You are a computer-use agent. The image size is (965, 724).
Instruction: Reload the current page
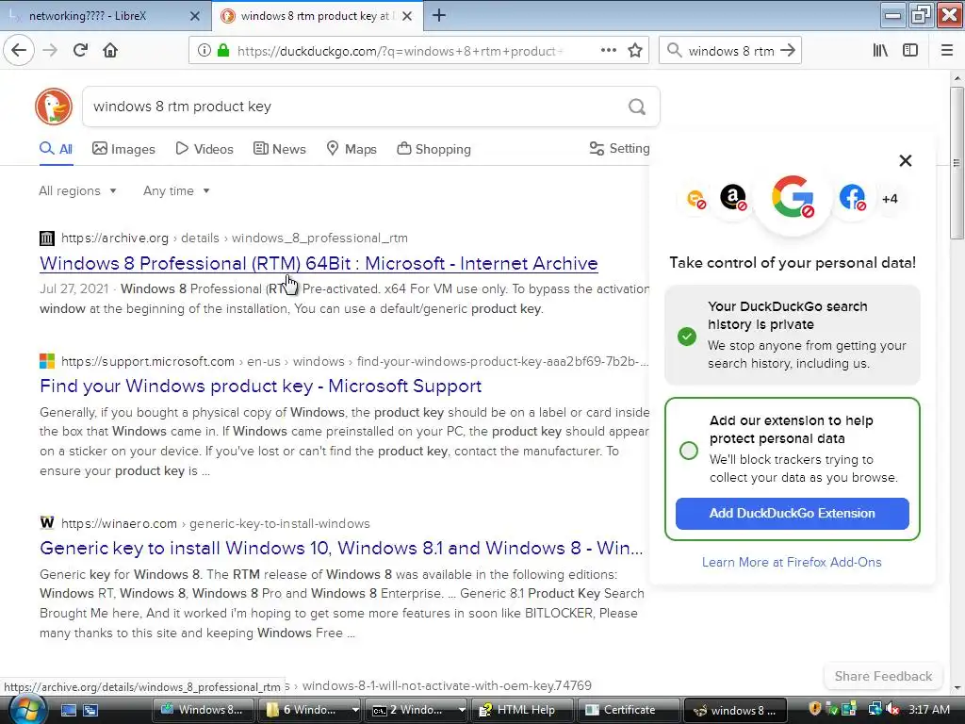pos(81,50)
